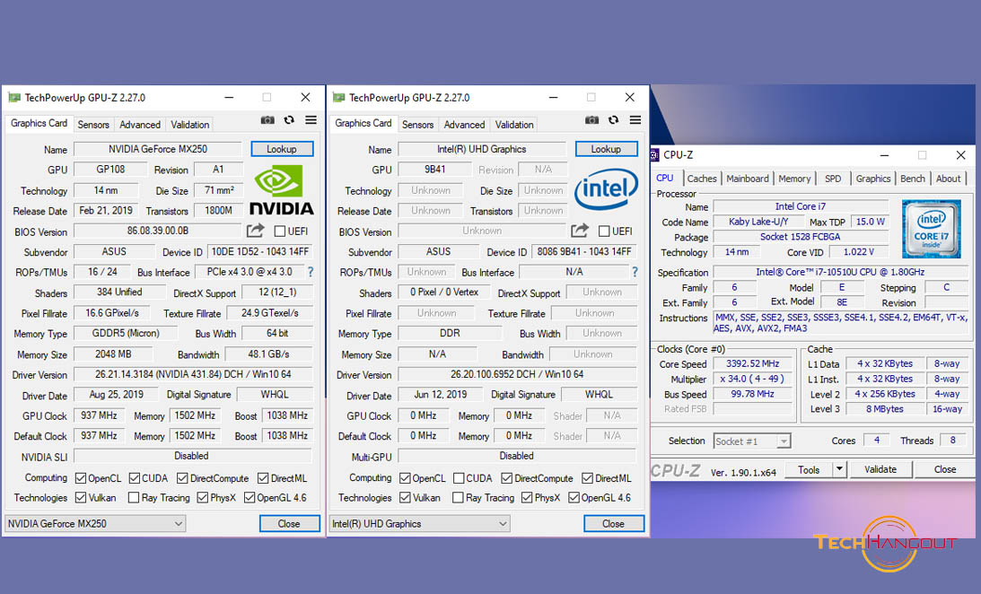The width and height of the screenshot is (981, 594).
Task: Click Code Name value Kaby Lake-U/Y
Action: [758, 222]
